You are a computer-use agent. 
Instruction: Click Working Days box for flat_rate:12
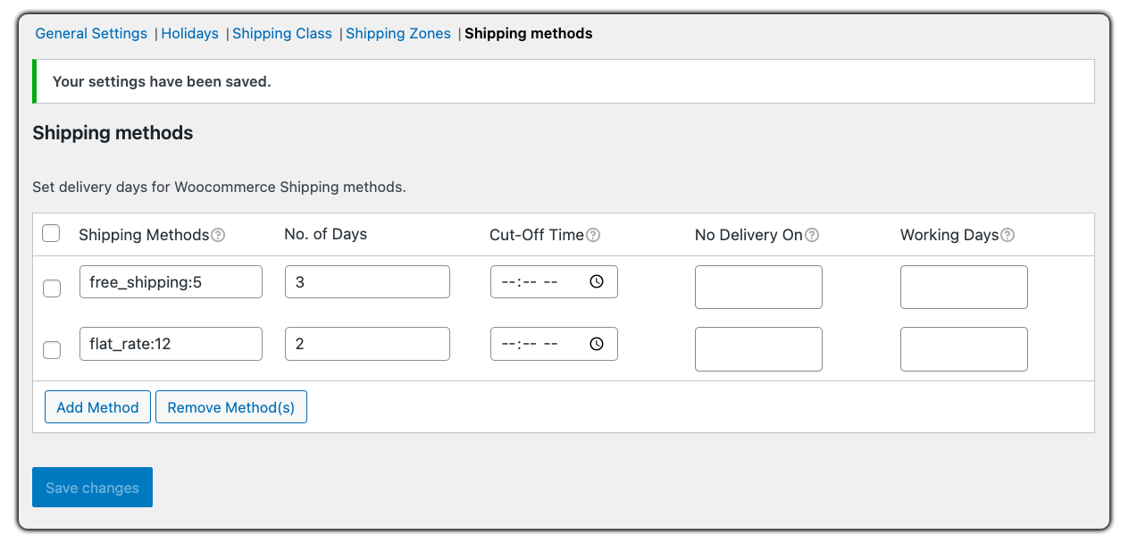point(964,349)
